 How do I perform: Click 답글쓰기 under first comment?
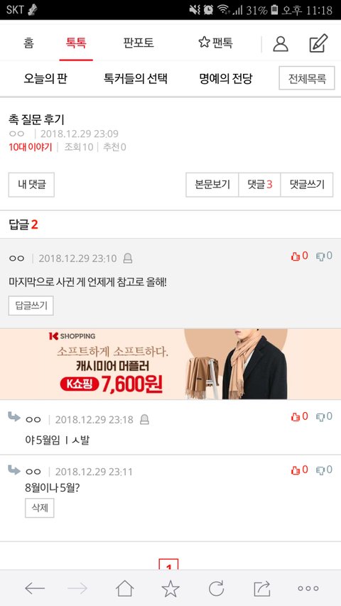click(x=31, y=305)
